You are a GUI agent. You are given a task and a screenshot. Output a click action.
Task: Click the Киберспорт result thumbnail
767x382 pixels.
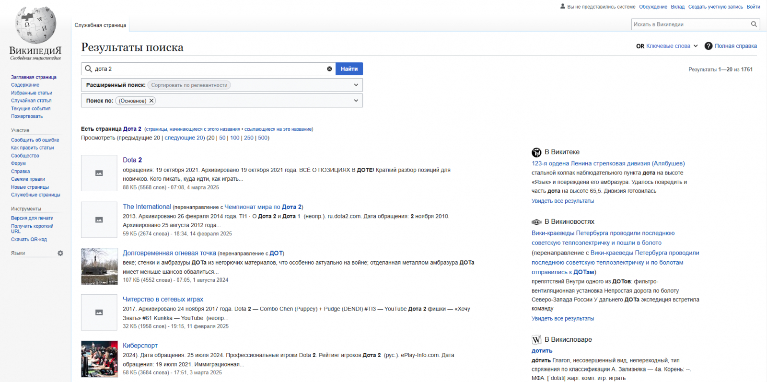(x=99, y=359)
